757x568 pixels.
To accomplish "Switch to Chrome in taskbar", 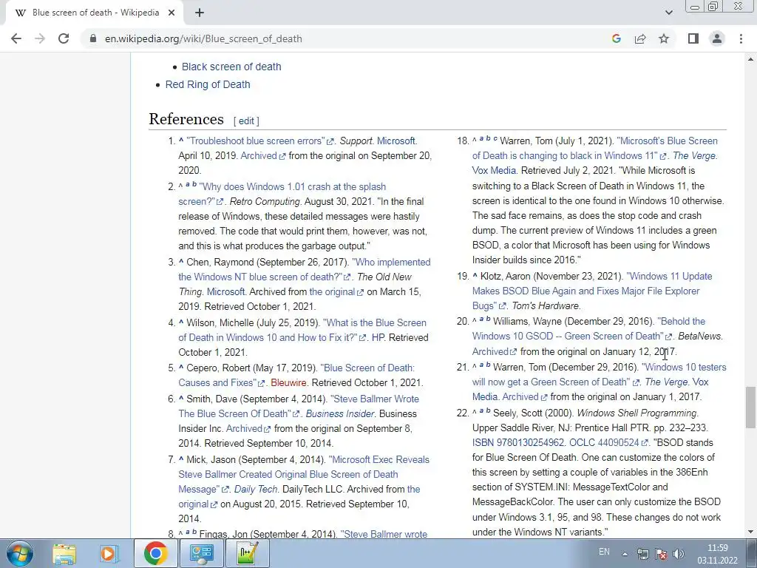I will point(155,553).
